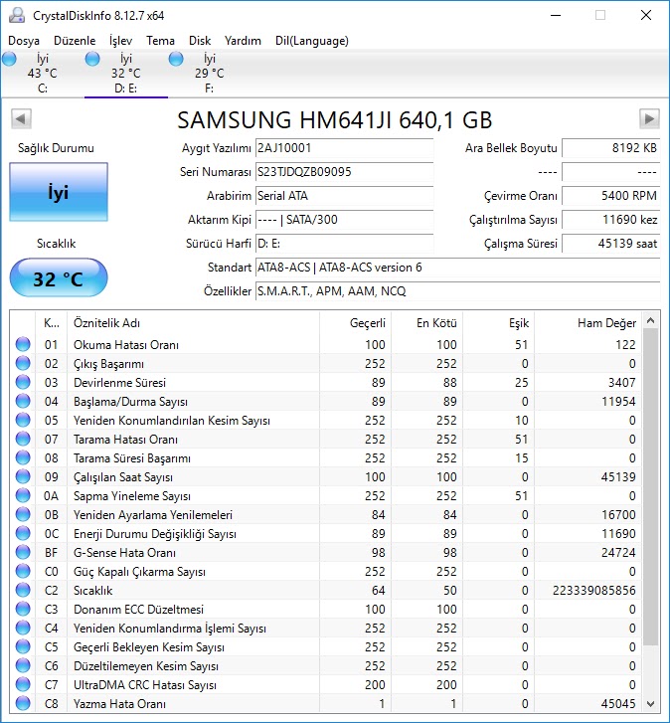Click the SAMSUNG HM641JI 640,1 GB title

(335, 120)
